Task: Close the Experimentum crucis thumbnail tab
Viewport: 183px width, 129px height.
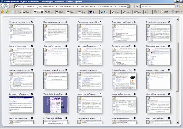Action: [169, 22]
